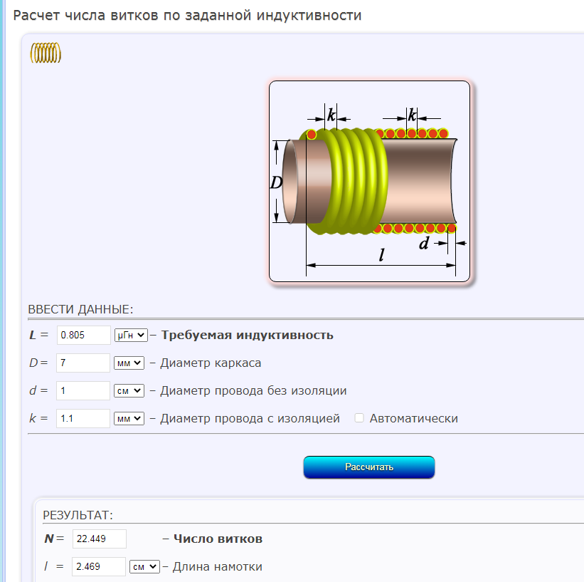Viewport: 584px width, 582px height.
Task: Open the insulated wire k units dropdown
Action: (129, 418)
